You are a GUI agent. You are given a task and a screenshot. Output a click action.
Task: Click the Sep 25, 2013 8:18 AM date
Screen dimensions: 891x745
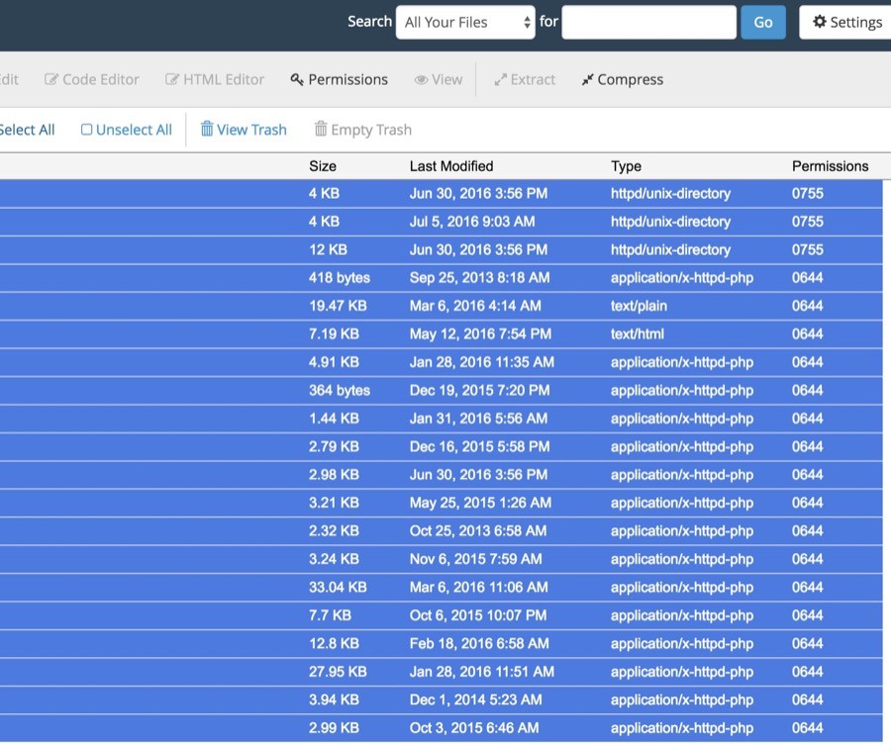(479, 278)
